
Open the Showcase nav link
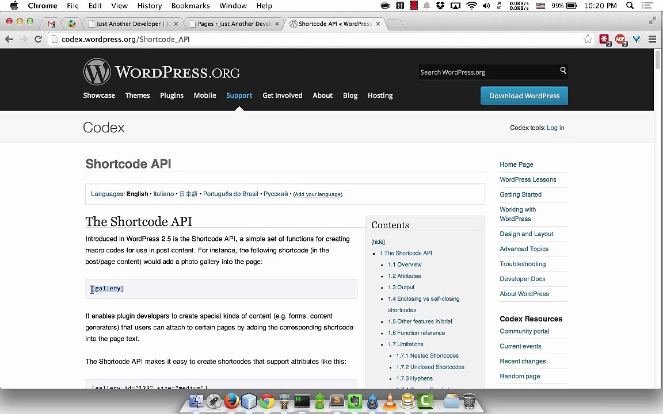coord(99,95)
